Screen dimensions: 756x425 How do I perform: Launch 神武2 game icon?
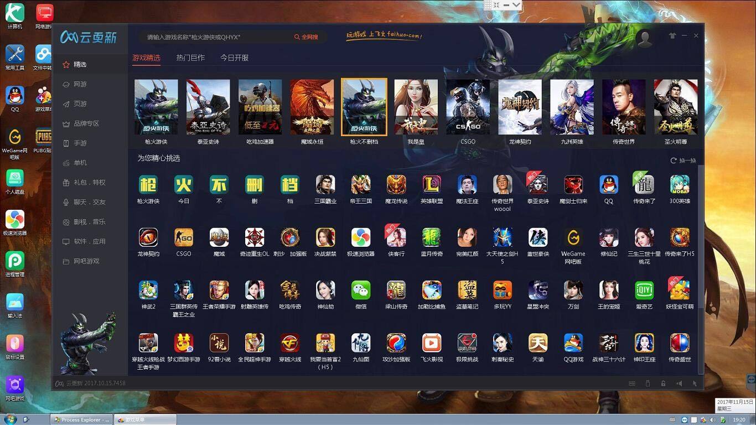148,289
